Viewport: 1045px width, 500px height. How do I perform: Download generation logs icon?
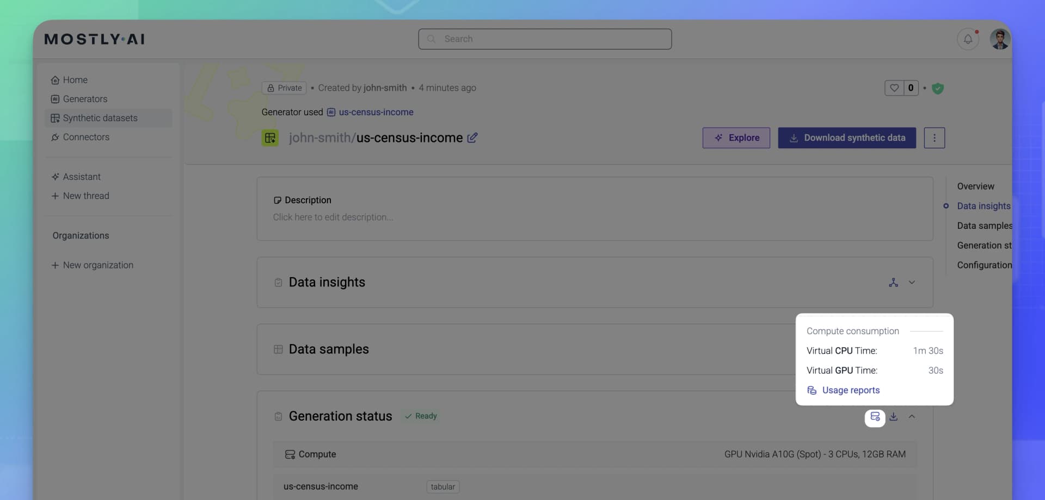click(x=894, y=417)
